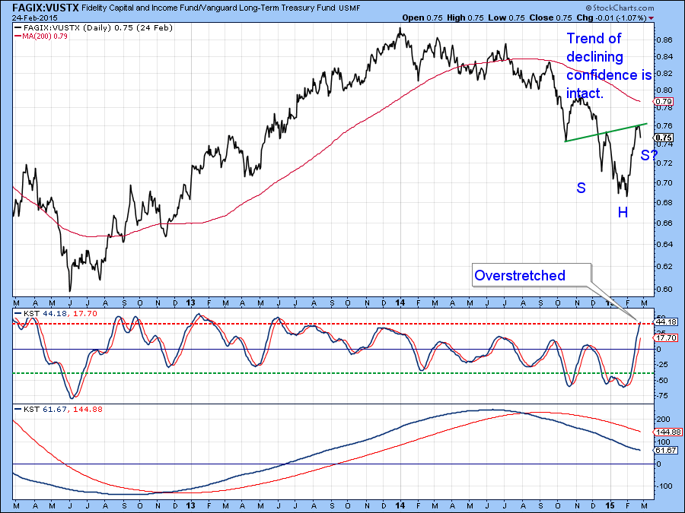Select the FAGIX:VUSTX ticker title
Image resolution: width=685 pixels, height=513 pixels.
pyautogui.click(x=45, y=8)
